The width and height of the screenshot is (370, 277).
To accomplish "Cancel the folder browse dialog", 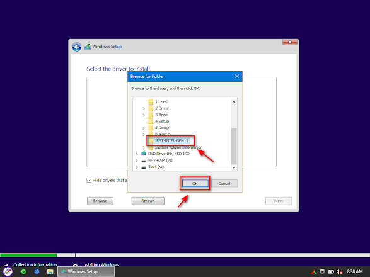I will click(x=224, y=183).
